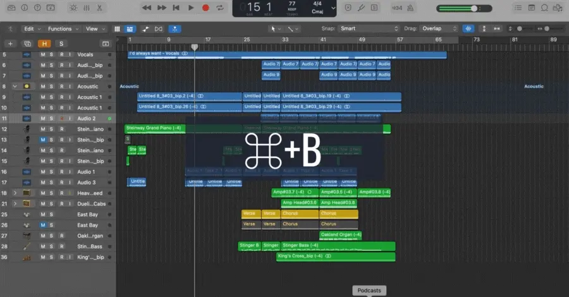Click the Replace mode x icon
The height and width of the screenshot is (297, 569).
tap(348, 8)
